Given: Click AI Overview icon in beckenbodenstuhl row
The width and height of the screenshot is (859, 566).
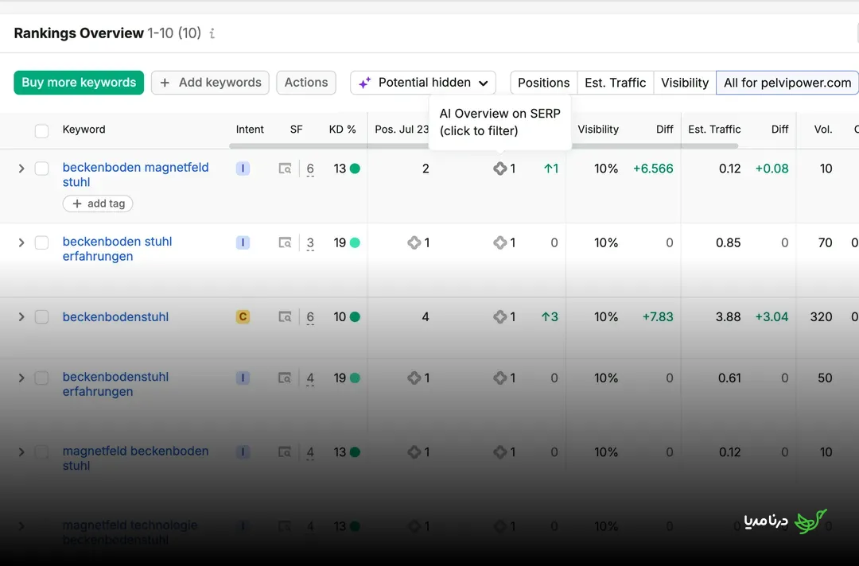Looking at the screenshot, I should click(x=499, y=316).
